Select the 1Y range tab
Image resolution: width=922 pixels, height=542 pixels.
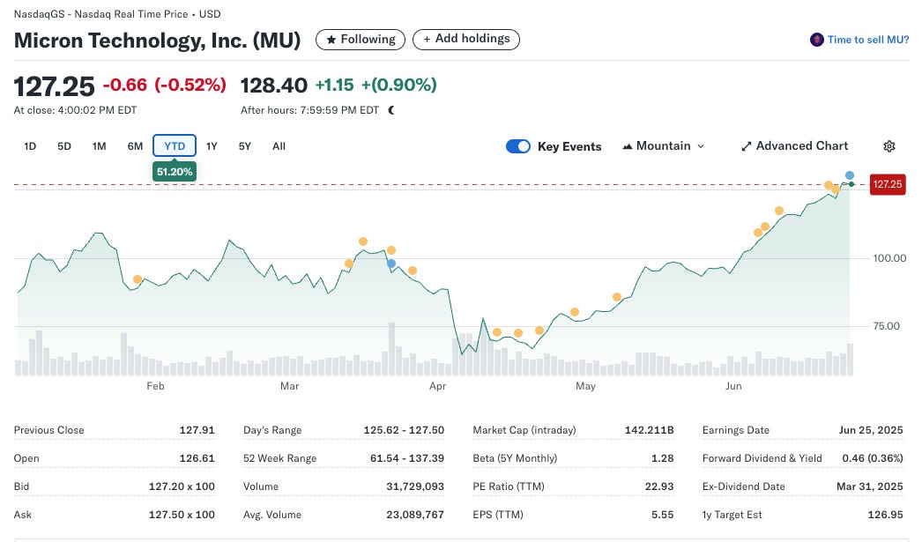(x=212, y=146)
